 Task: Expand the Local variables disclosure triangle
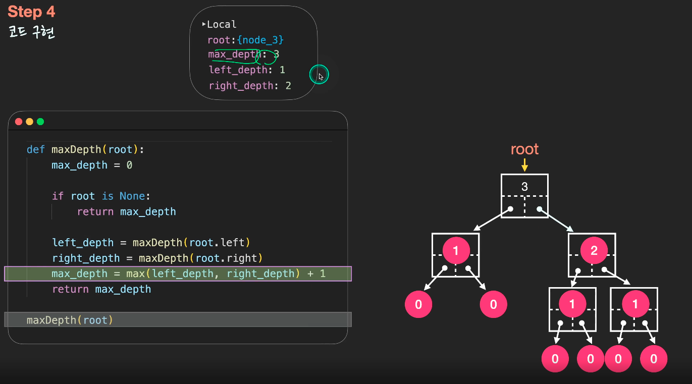coord(204,24)
